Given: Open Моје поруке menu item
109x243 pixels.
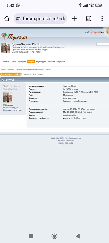Looking at the screenshot, I should pos(41,62).
